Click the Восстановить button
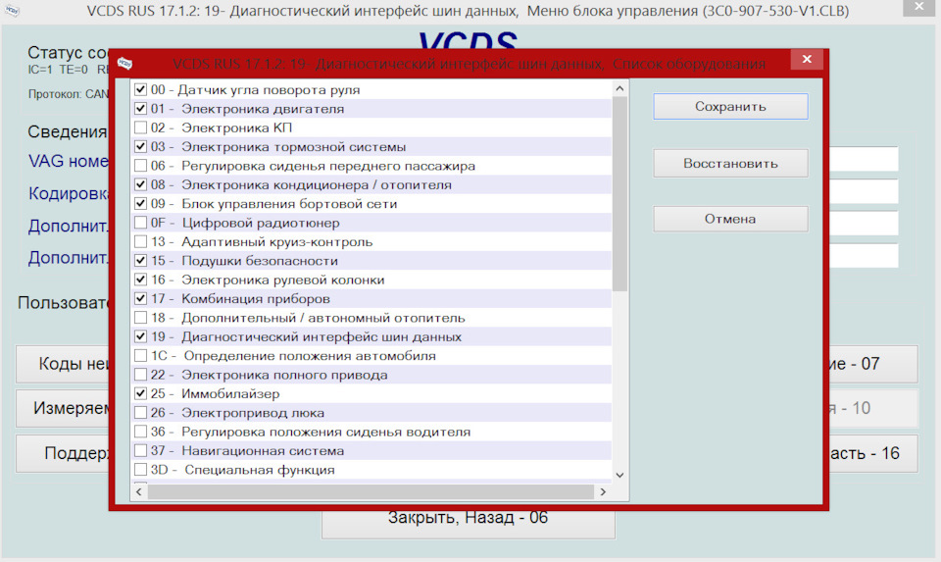The width and height of the screenshot is (941, 562). pyautogui.click(x=730, y=164)
